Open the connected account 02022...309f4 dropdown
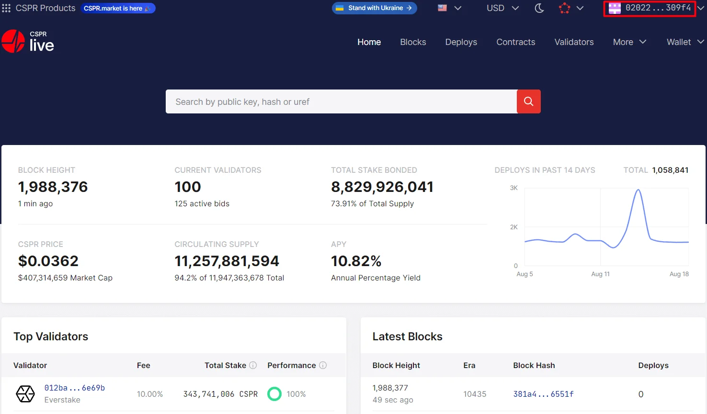 click(649, 8)
